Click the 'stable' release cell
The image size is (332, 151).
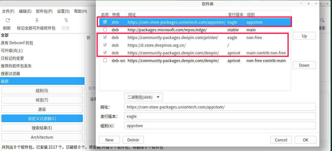click(x=233, y=30)
